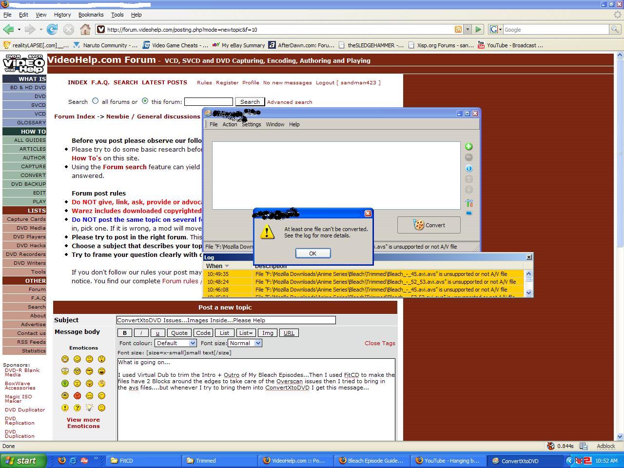Open the address bar history dropdown
The image size is (624, 468).
(x=468, y=29)
